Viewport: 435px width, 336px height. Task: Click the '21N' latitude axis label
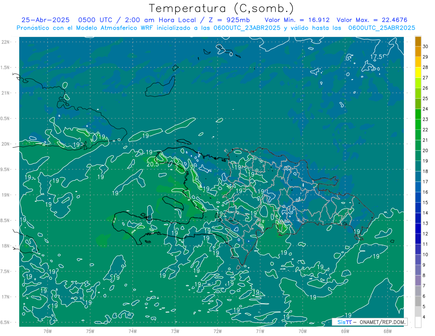click(6, 93)
